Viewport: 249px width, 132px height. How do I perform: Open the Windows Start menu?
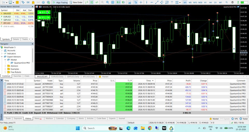coord(78,128)
